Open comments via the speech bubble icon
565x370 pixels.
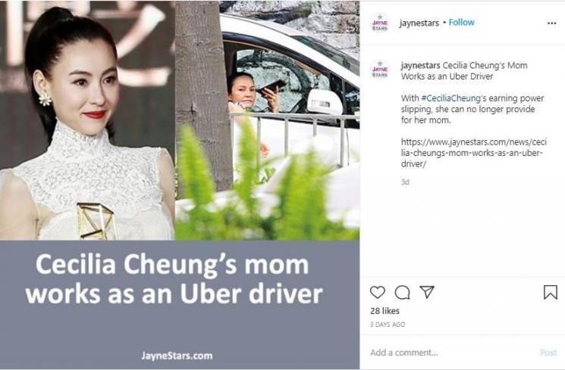tap(402, 292)
